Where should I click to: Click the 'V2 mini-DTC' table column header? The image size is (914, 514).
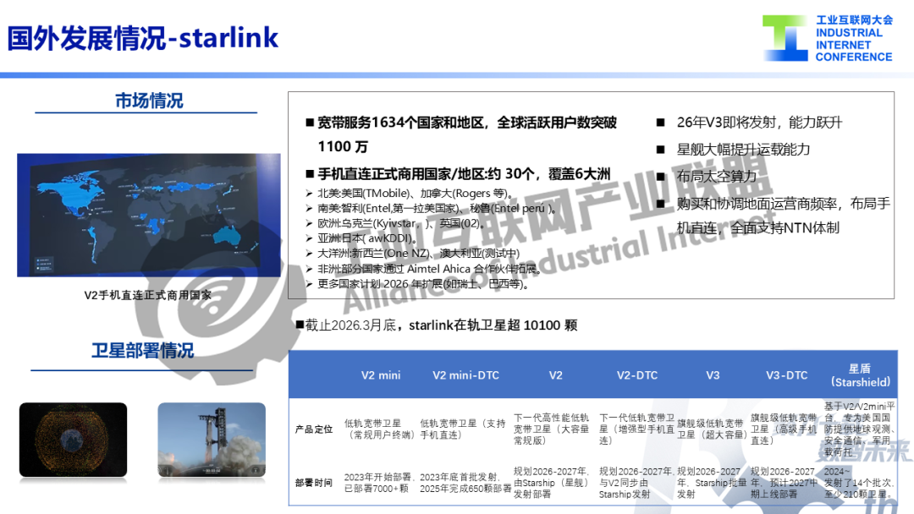tap(465, 375)
